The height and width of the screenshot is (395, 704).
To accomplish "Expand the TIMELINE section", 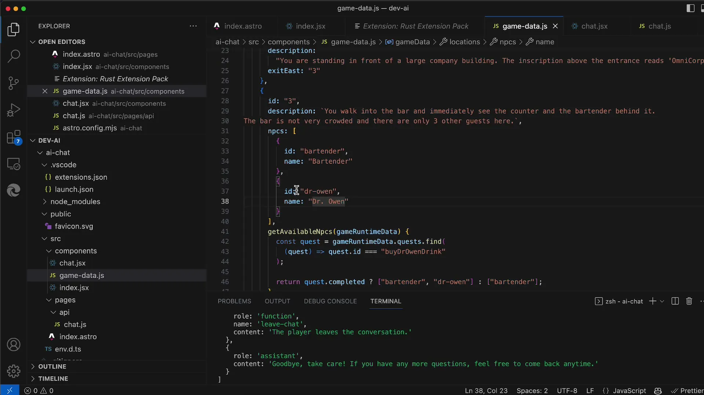I will 116,379.
